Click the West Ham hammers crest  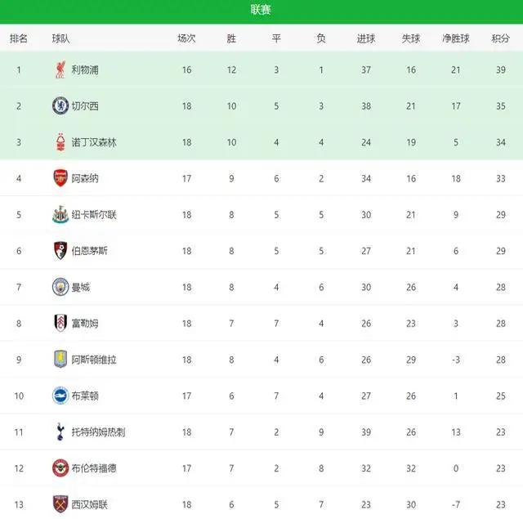[x=60, y=504]
